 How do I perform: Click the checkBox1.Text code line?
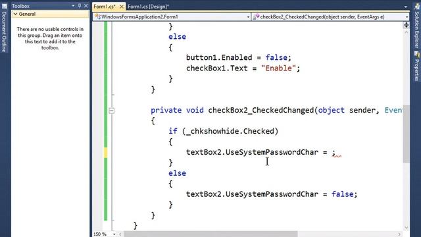pos(243,68)
